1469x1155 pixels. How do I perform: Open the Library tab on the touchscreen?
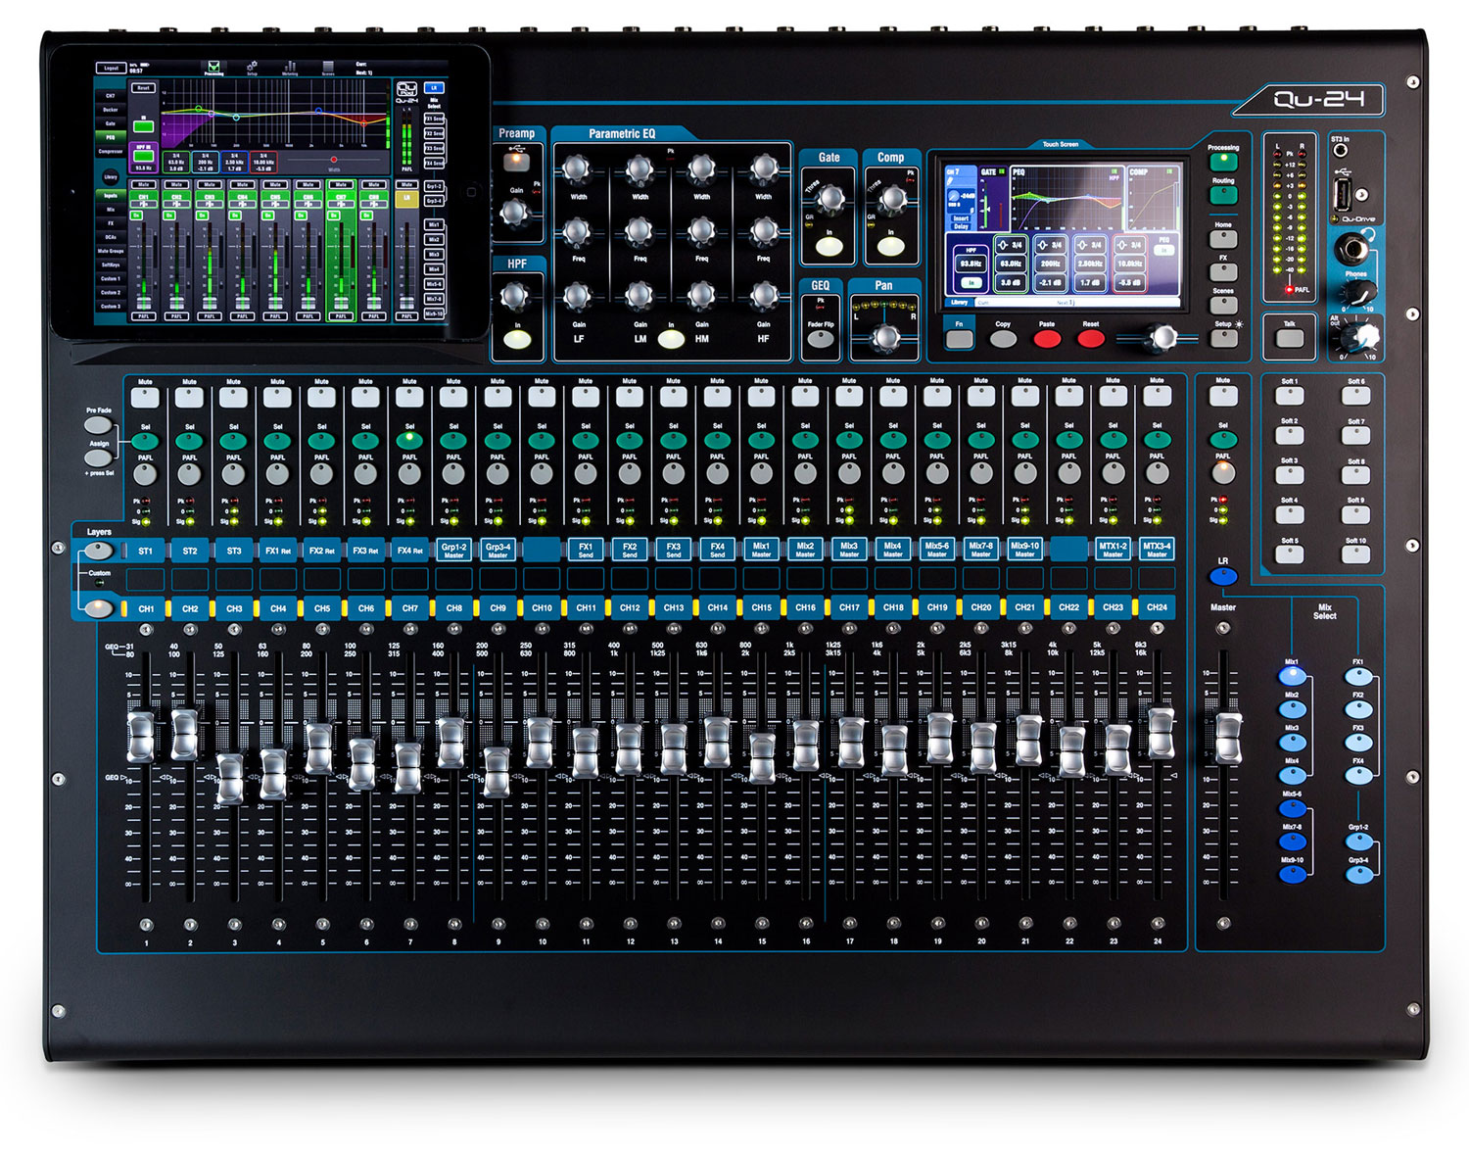[958, 301]
